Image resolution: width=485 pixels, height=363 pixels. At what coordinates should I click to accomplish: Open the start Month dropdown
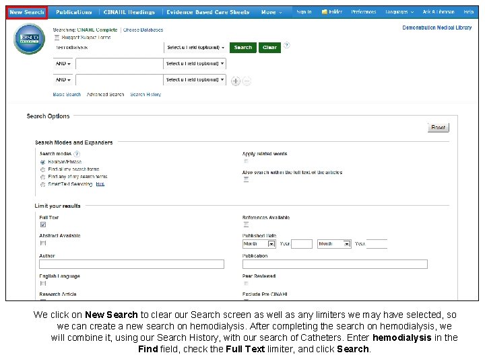[x=259, y=244]
